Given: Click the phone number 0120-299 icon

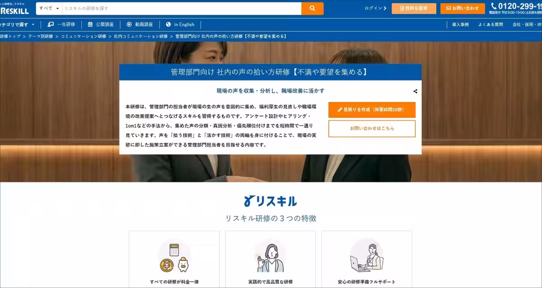Looking at the screenshot, I should [494, 6].
